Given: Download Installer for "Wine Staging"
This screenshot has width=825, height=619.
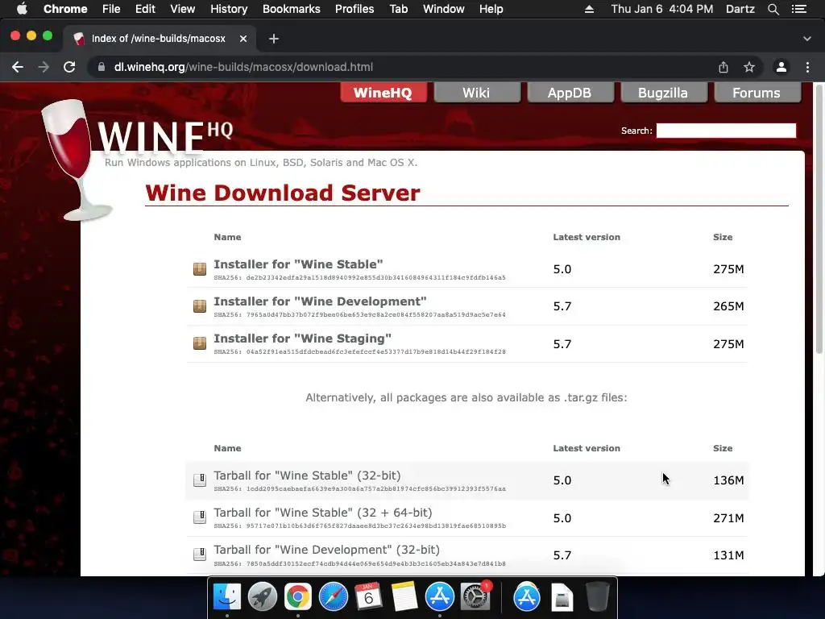Looking at the screenshot, I should pyautogui.click(x=303, y=339).
